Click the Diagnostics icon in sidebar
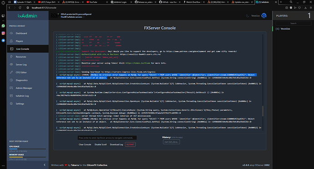Screen dimensions: 314x169 point(11,80)
